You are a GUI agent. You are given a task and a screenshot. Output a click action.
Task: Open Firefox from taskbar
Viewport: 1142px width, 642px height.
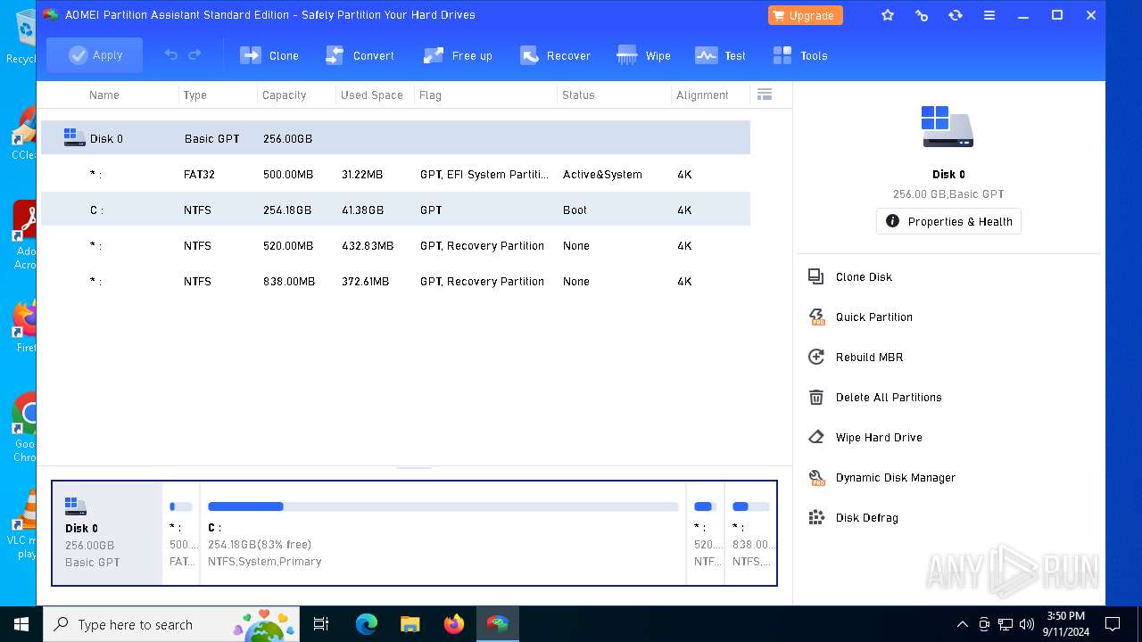coord(454,624)
